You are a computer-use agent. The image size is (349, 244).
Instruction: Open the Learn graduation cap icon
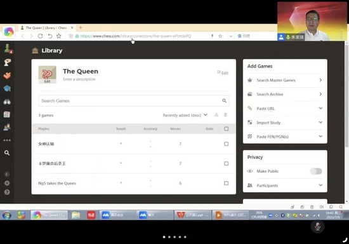tap(7, 89)
